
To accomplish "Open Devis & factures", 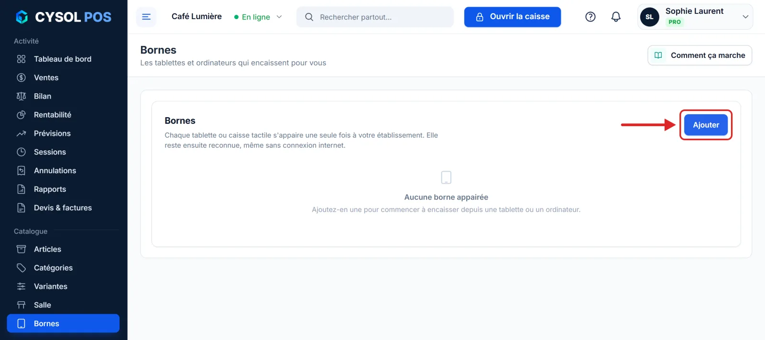I will (x=63, y=208).
